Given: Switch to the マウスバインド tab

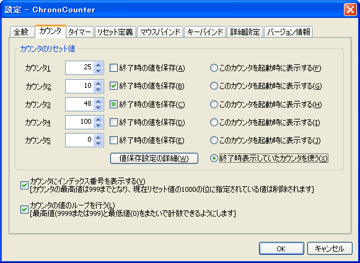Looking at the screenshot, I should (160, 32).
